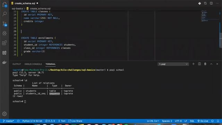Image resolution: width=222 pixels, height=125 pixels.
Task: Click the master branch in status bar
Action: (8, 121)
